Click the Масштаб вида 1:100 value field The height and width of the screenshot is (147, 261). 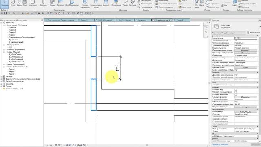(x=246, y=38)
